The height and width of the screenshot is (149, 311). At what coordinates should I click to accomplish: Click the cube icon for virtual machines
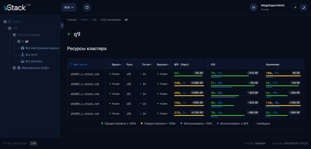(23, 48)
